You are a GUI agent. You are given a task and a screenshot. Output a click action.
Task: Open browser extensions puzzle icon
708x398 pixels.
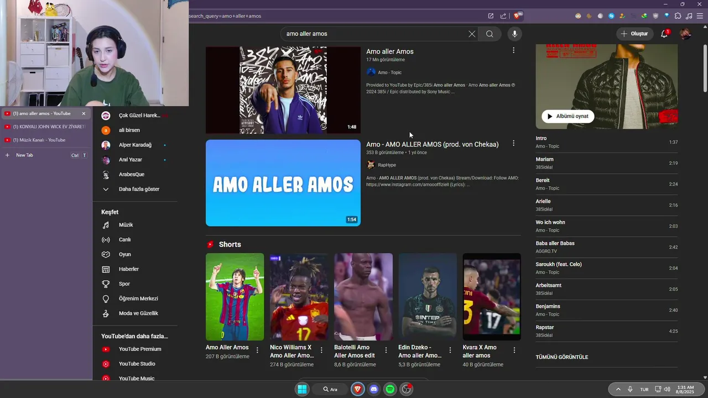678,16
